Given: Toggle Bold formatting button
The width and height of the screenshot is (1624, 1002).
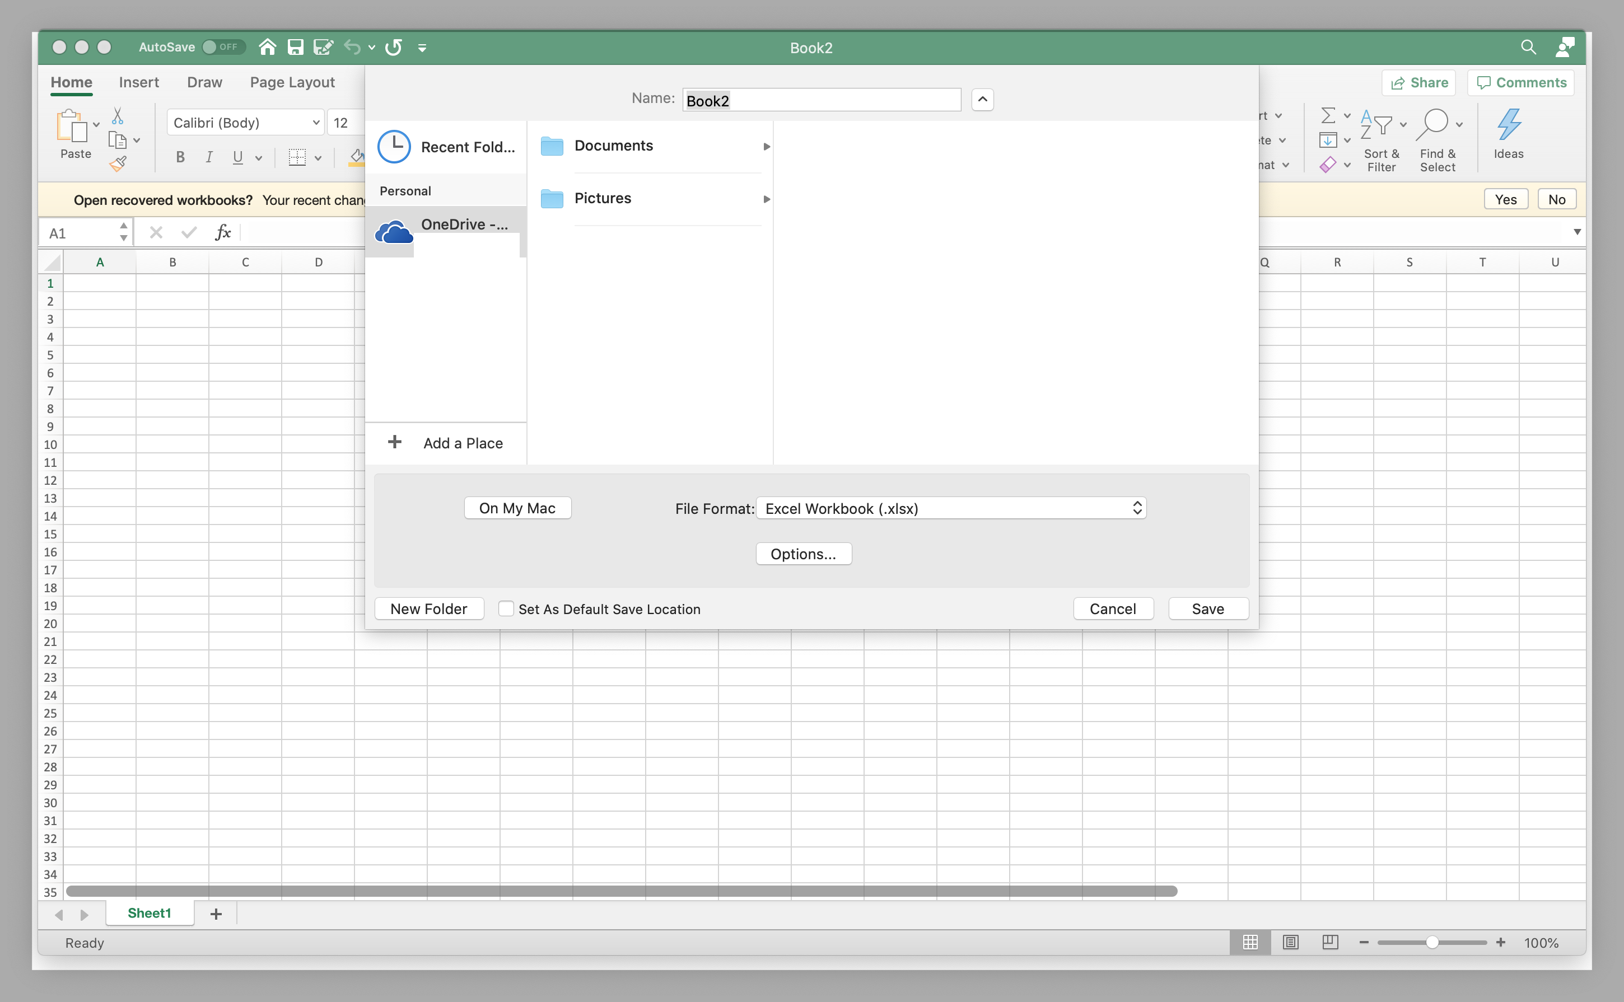Looking at the screenshot, I should tap(180, 157).
